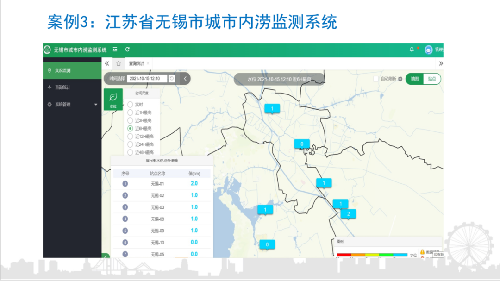
Task: Open auto-refresh settings gear
Action: (400, 79)
